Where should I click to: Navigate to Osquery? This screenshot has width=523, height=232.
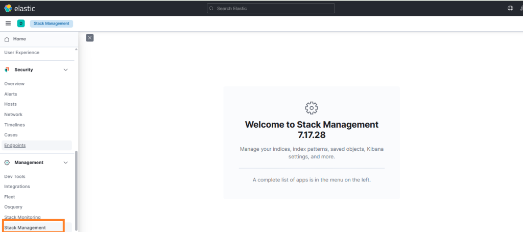pos(13,207)
